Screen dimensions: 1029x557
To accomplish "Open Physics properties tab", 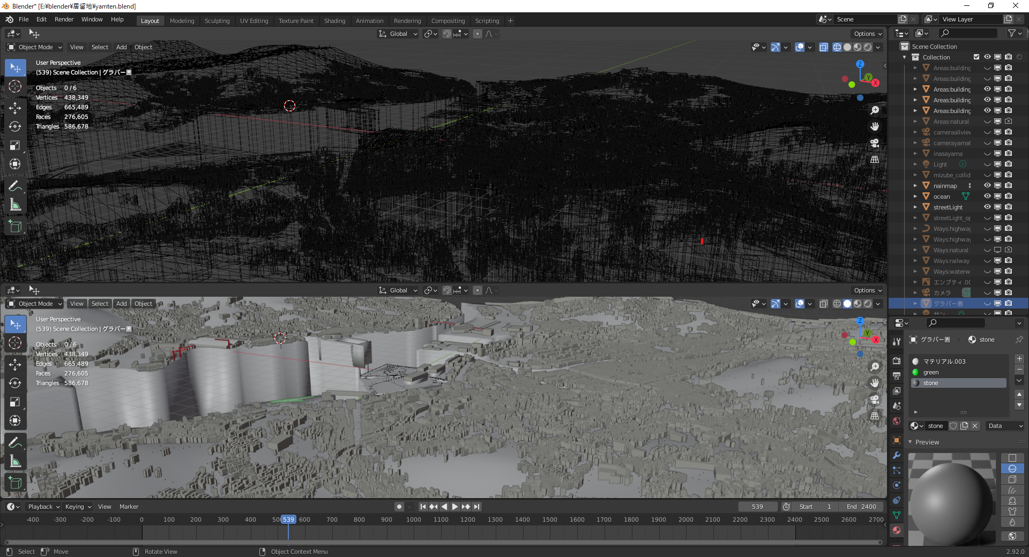I will pyautogui.click(x=897, y=485).
